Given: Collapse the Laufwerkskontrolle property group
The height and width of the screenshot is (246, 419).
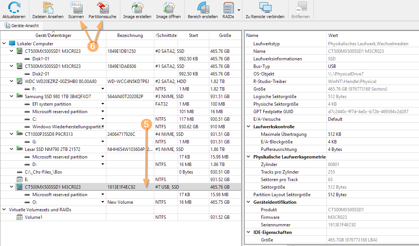Looking at the screenshot, I should [x=249, y=126].
